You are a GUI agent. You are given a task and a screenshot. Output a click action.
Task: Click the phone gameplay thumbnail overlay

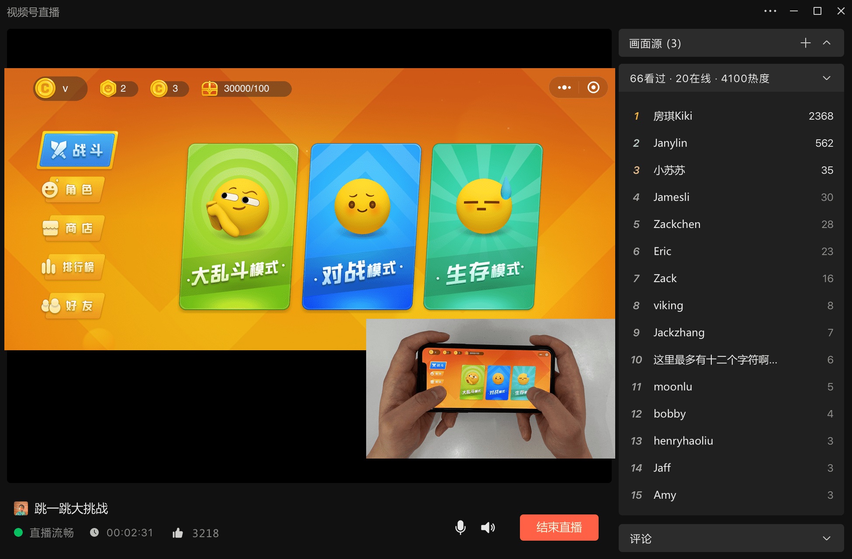coord(491,389)
